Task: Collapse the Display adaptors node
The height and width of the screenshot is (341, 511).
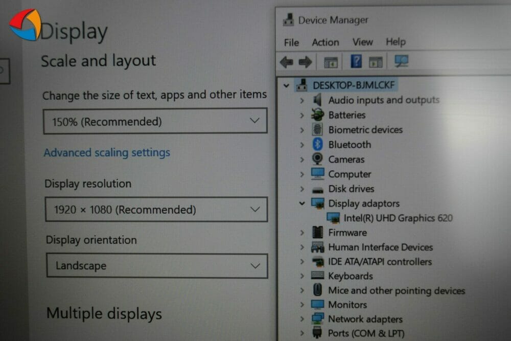Action: tap(302, 203)
